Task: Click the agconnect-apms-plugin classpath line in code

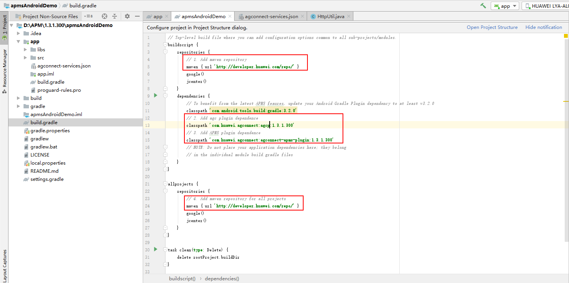Action: point(260,140)
